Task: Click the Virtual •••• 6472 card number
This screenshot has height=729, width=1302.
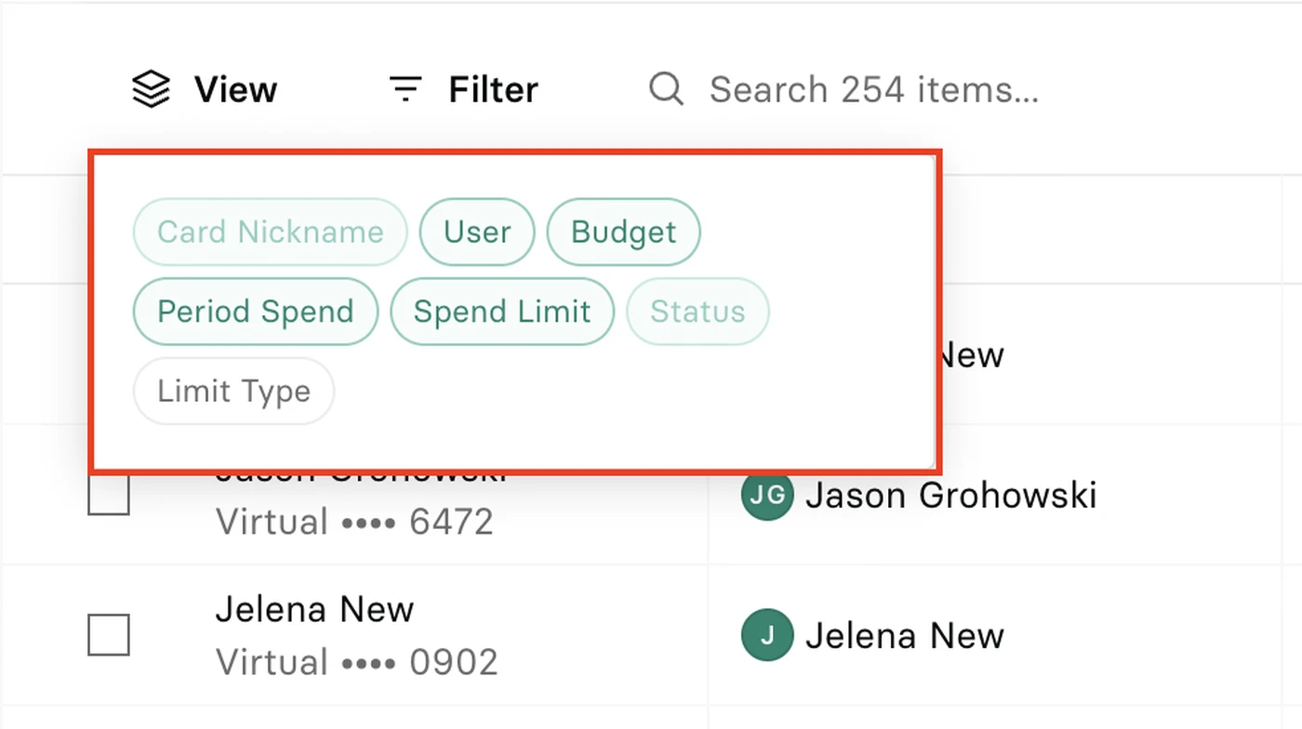Action: [x=354, y=522]
